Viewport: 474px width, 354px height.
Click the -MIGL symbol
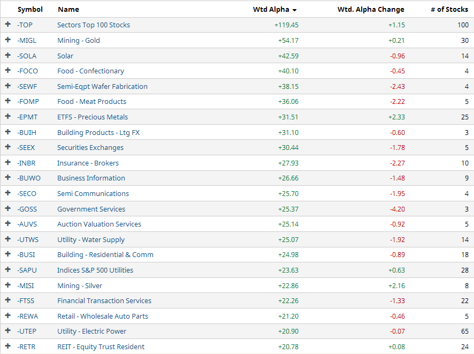(x=27, y=40)
